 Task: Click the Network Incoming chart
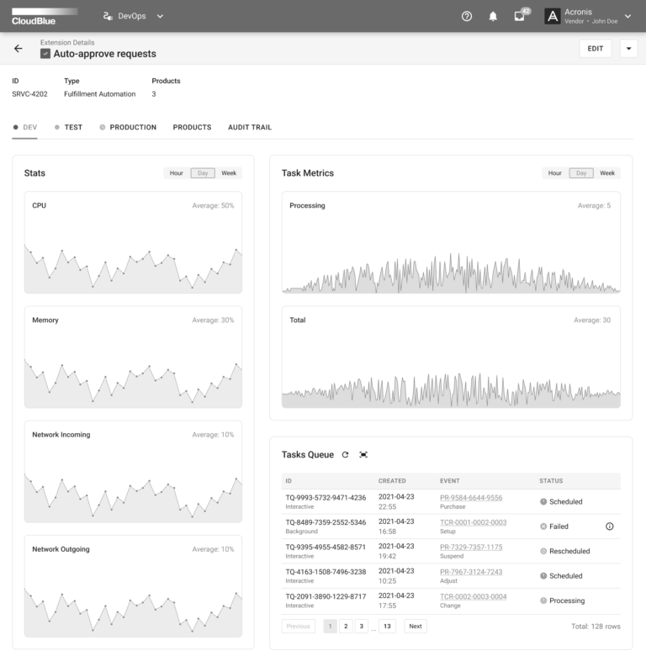133,472
